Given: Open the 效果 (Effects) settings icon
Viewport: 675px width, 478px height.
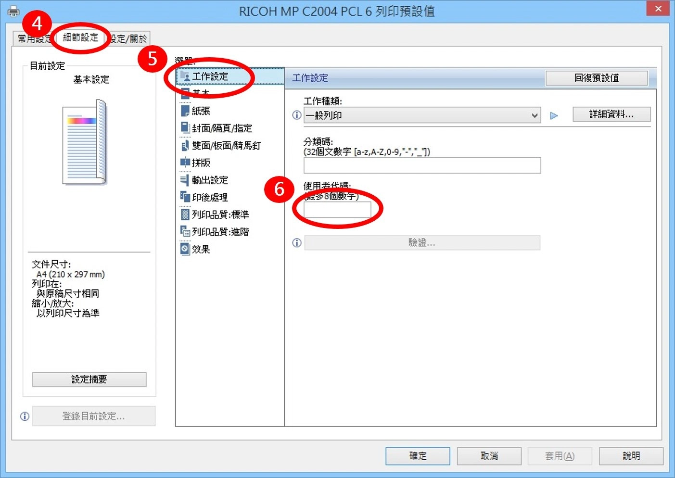Looking at the screenshot, I should coord(185,249).
